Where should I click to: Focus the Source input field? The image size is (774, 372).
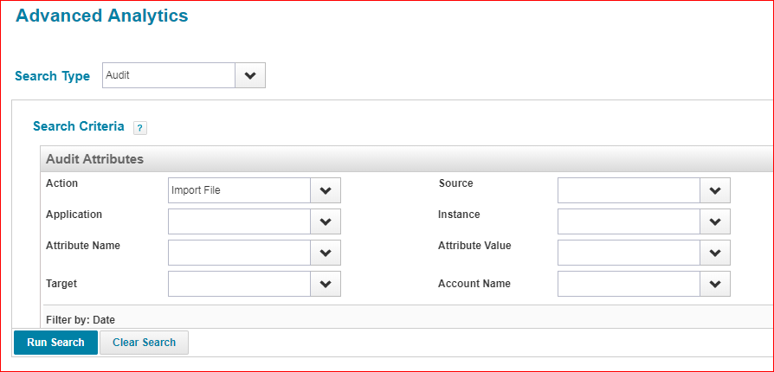(629, 190)
